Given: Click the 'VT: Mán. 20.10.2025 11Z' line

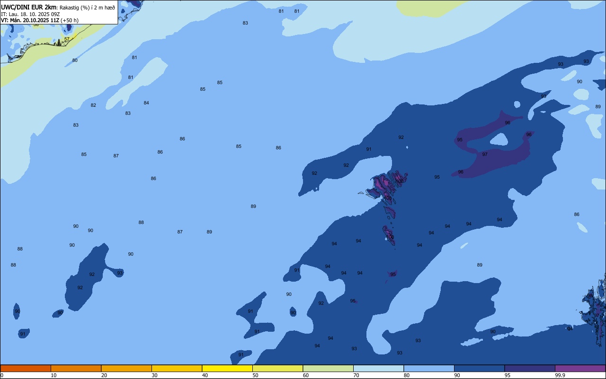Looking at the screenshot, I should (x=30, y=20).
